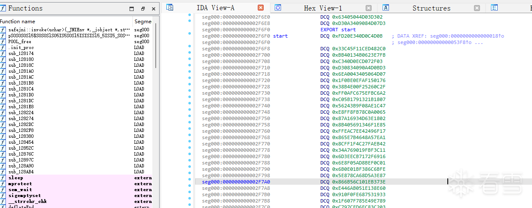The width and height of the screenshot is (532, 208).
Task: Close the Functions panel
Action: [x=153, y=8]
